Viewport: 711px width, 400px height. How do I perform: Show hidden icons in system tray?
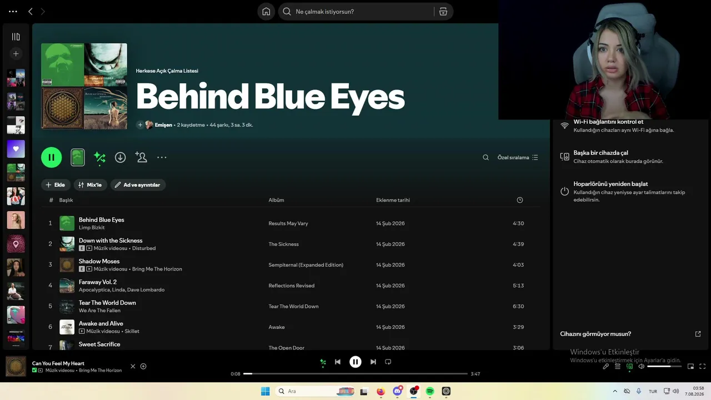pos(614,391)
